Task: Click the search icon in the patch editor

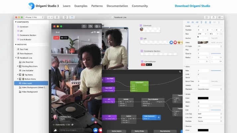Action: pyautogui.click(x=180, y=71)
